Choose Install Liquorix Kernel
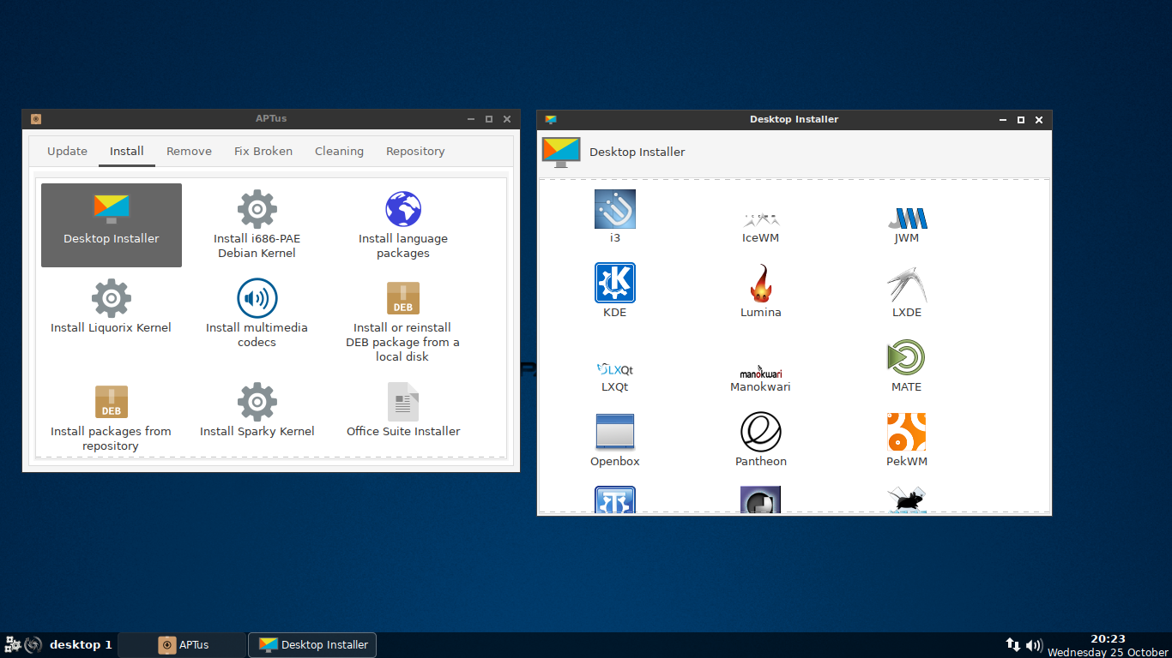This screenshot has height=658, width=1172. (111, 307)
